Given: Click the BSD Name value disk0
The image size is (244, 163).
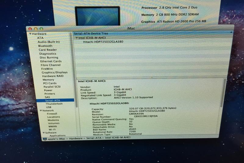Looking at the screenshot, I should (133, 129).
